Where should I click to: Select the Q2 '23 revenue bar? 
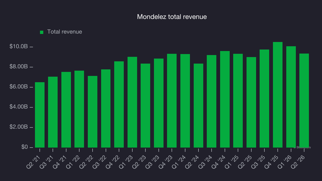coord(145,106)
